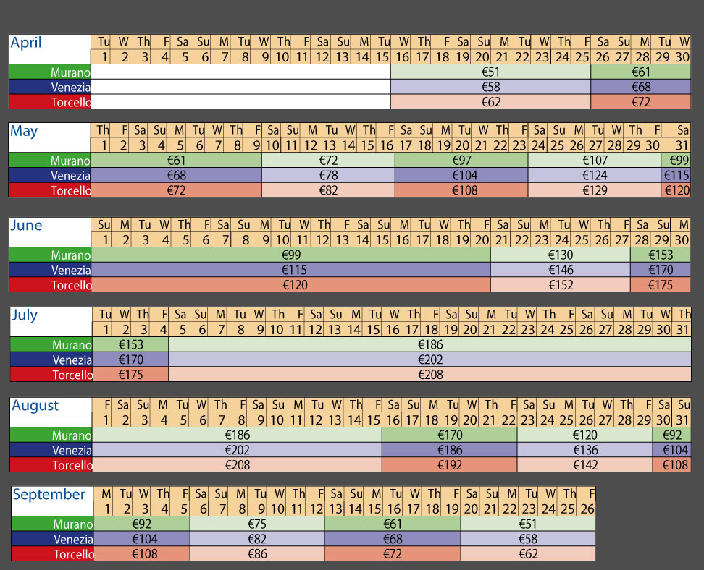Pick the €61 Murano price in April
Viewport: 704px width, 570px height.
[640, 72]
